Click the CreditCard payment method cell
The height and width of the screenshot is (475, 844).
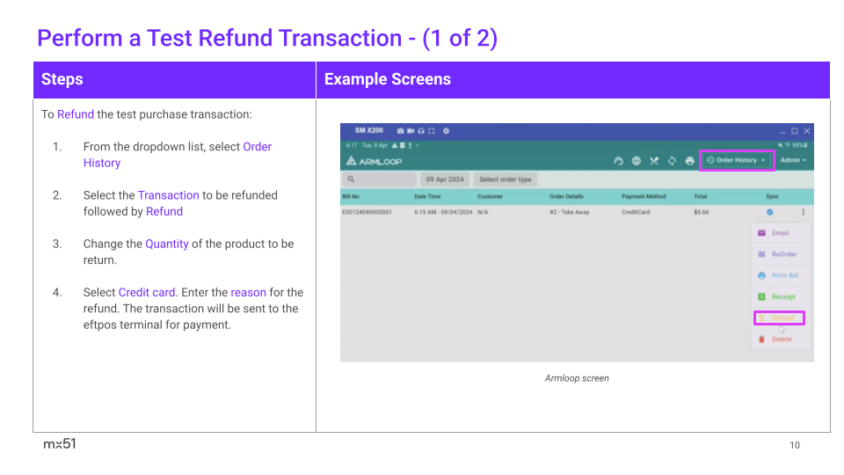[636, 212]
